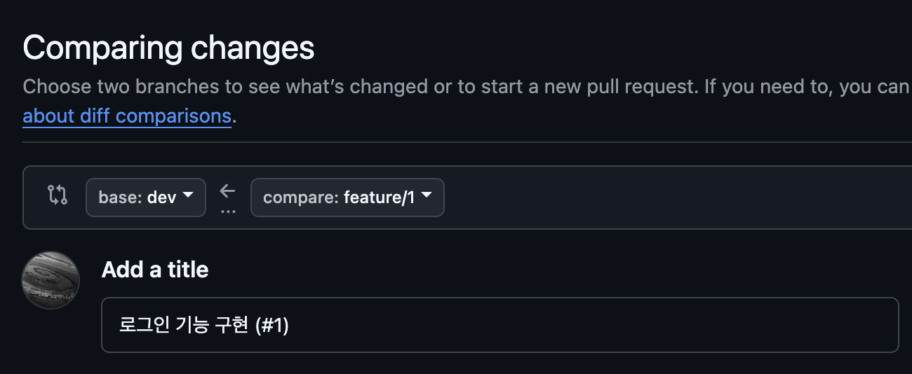The height and width of the screenshot is (374, 912).
Task: Click the caret arrow on compare: feature/1
Action: tap(427, 197)
